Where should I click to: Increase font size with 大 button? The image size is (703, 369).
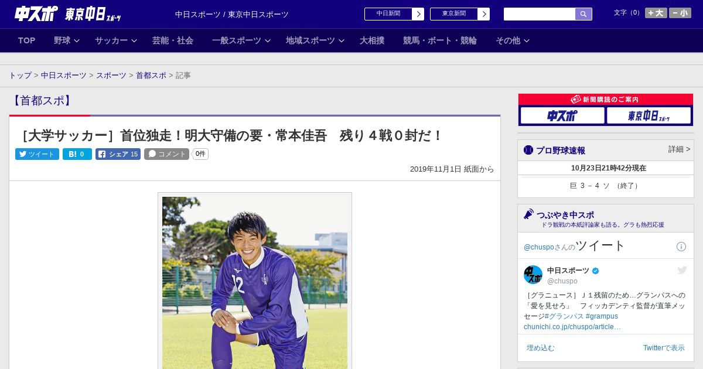pyautogui.click(x=656, y=13)
